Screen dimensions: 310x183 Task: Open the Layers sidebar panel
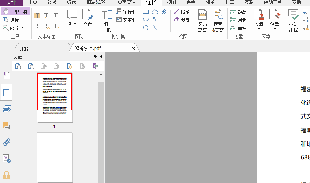[x=6, y=109]
